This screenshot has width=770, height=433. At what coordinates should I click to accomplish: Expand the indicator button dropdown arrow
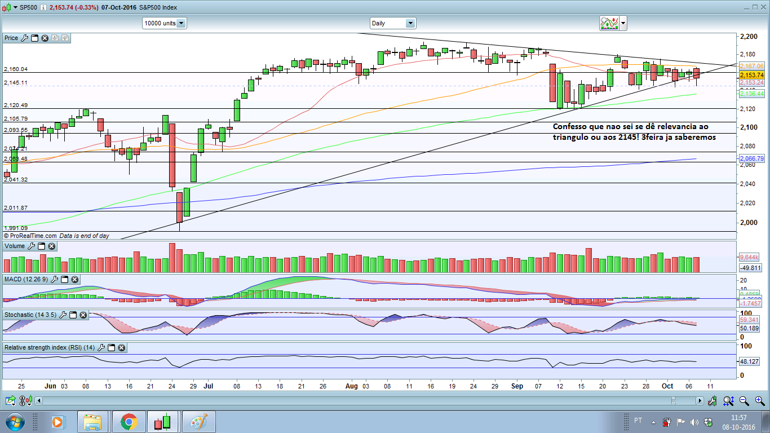623,23
